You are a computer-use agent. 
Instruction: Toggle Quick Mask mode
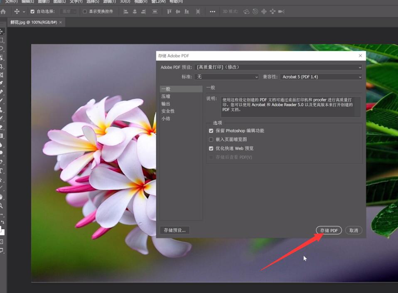point(2,242)
